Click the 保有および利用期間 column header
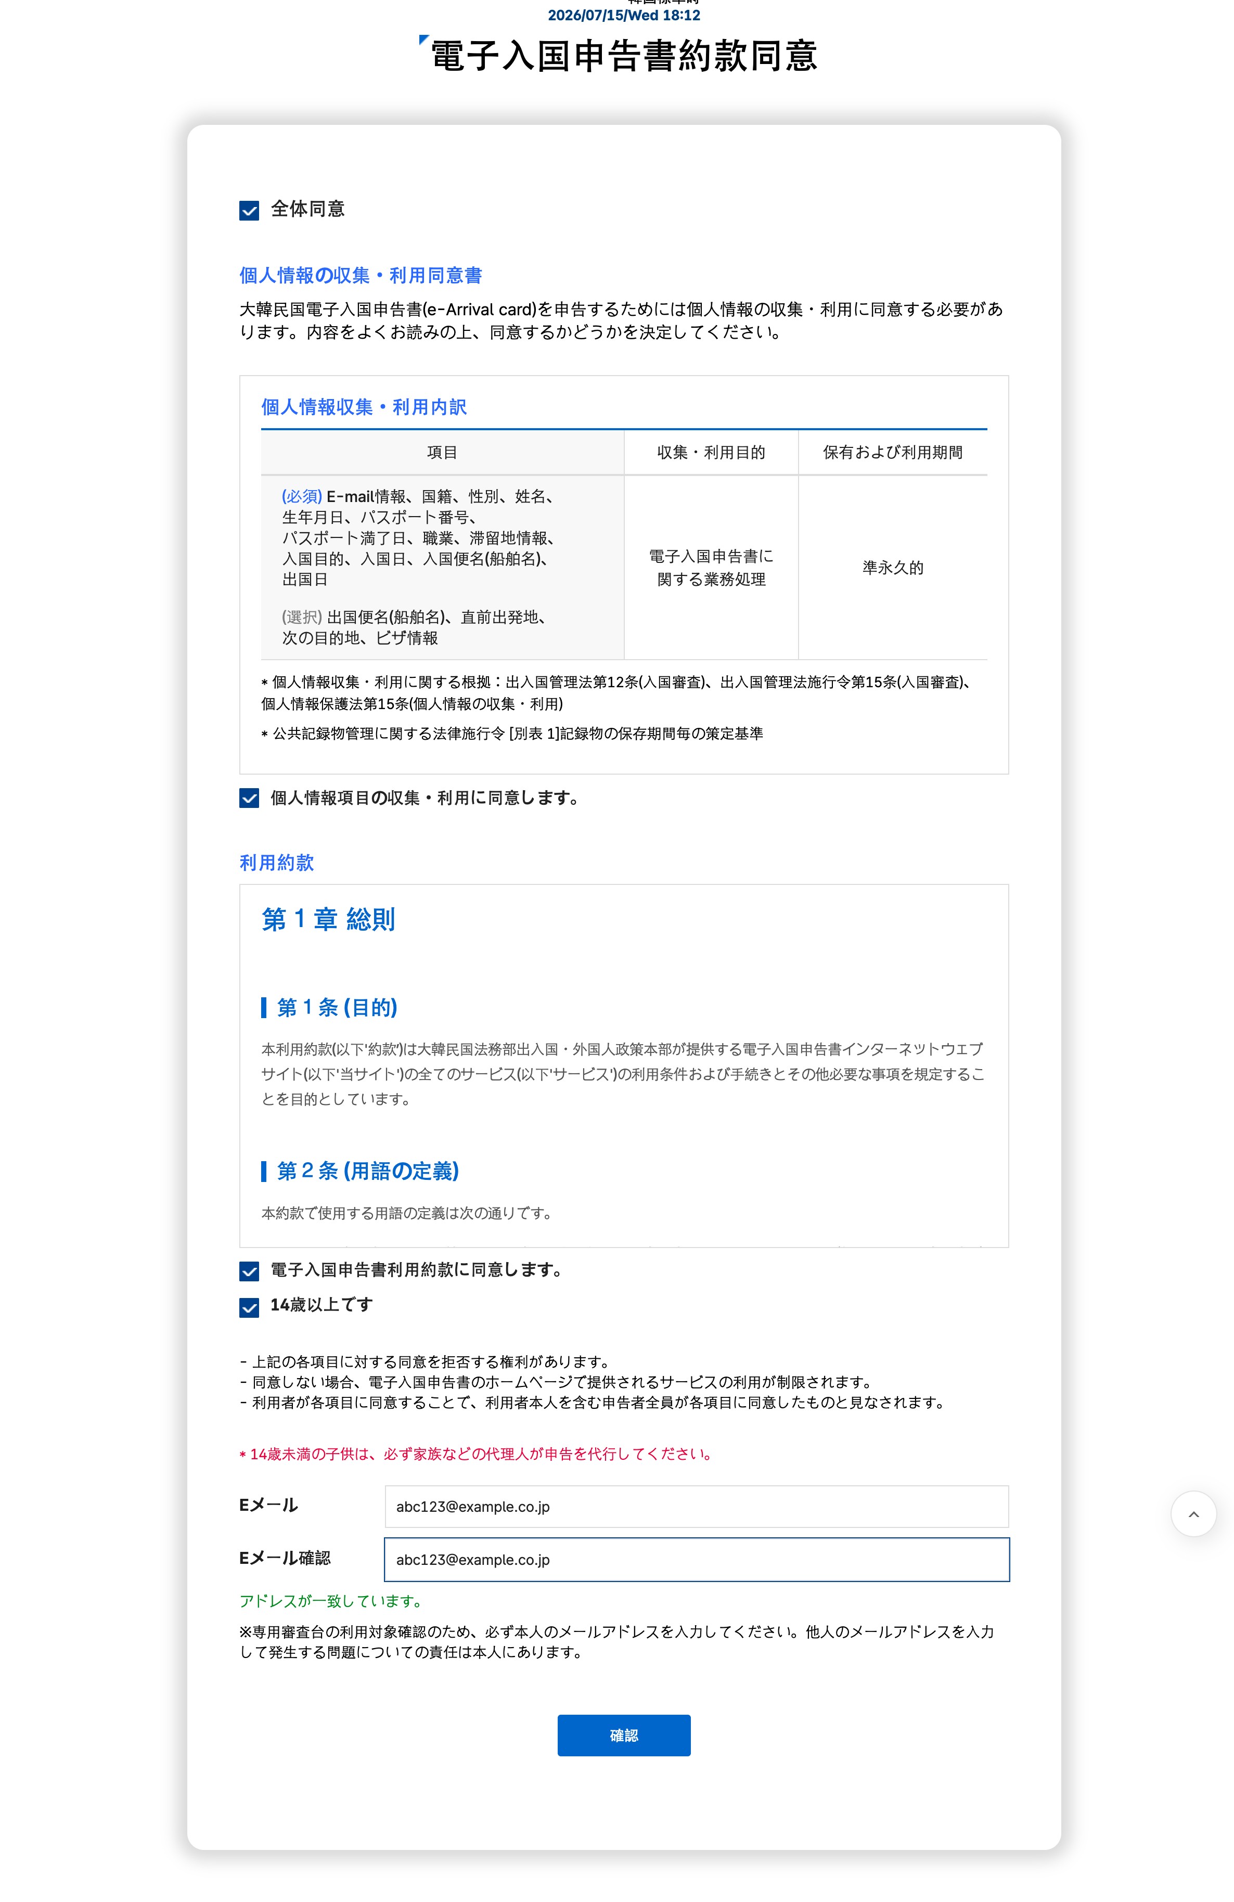This screenshot has height=1902, width=1234. (893, 452)
